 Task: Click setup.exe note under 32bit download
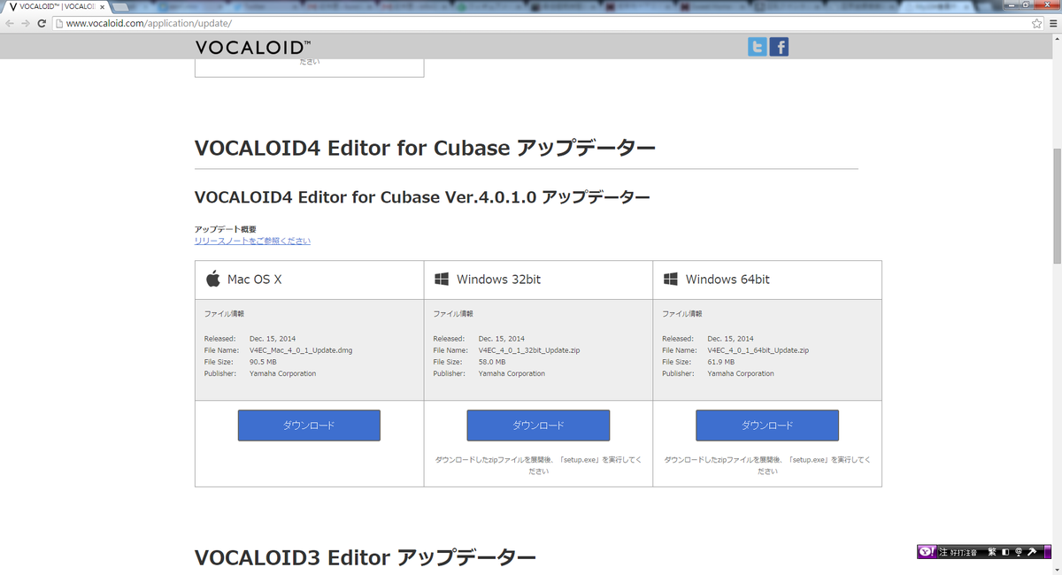point(538,465)
